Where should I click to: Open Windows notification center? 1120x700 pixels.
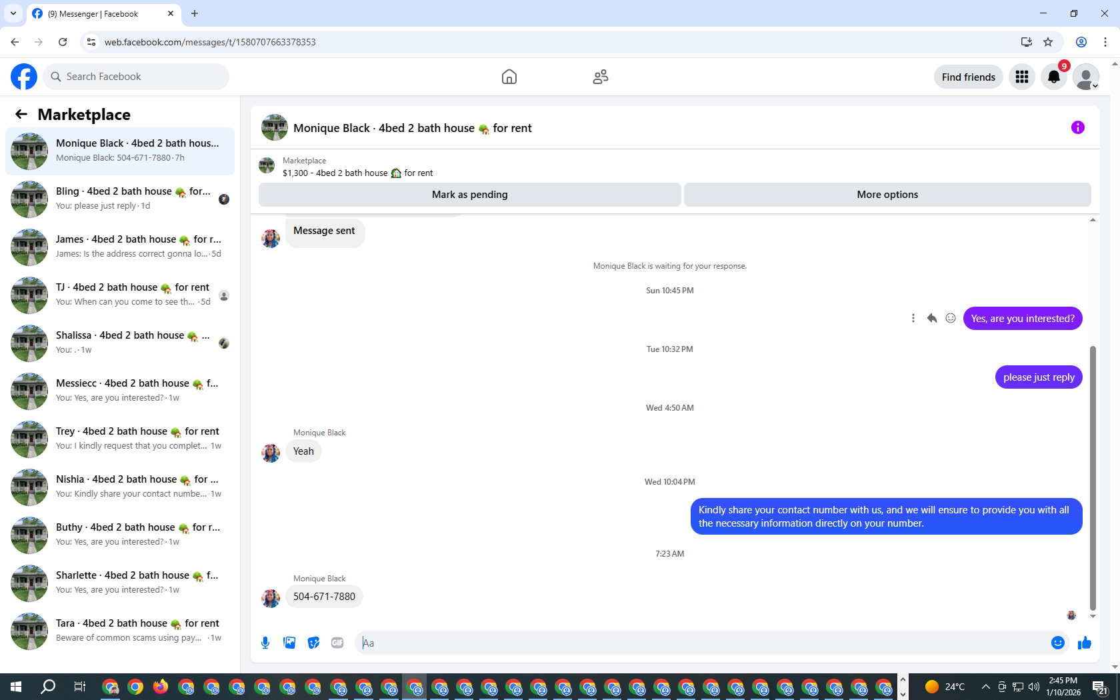tap(1101, 687)
